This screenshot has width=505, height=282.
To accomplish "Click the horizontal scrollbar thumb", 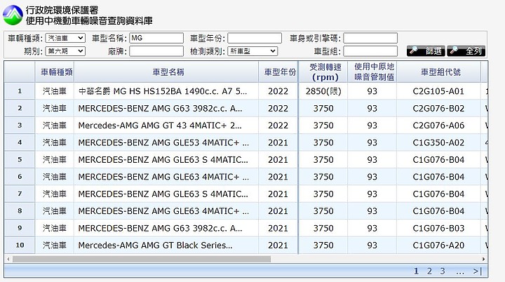I will pyautogui.click(x=142, y=259).
